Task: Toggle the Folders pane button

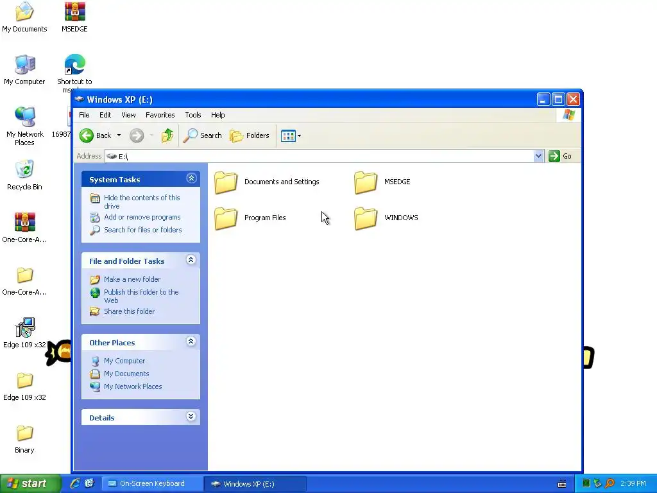Action: click(x=250, y=135)
